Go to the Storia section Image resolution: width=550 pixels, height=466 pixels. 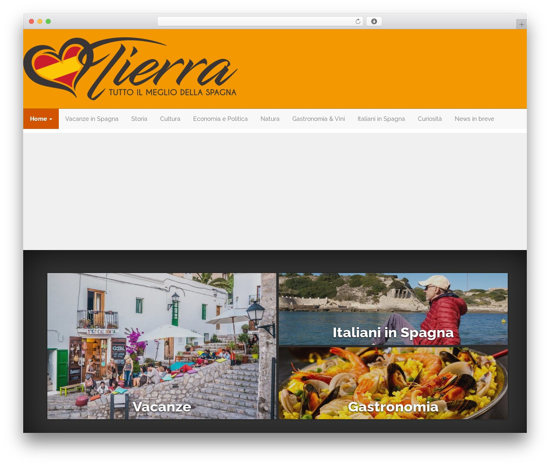(x=139, y=119)
